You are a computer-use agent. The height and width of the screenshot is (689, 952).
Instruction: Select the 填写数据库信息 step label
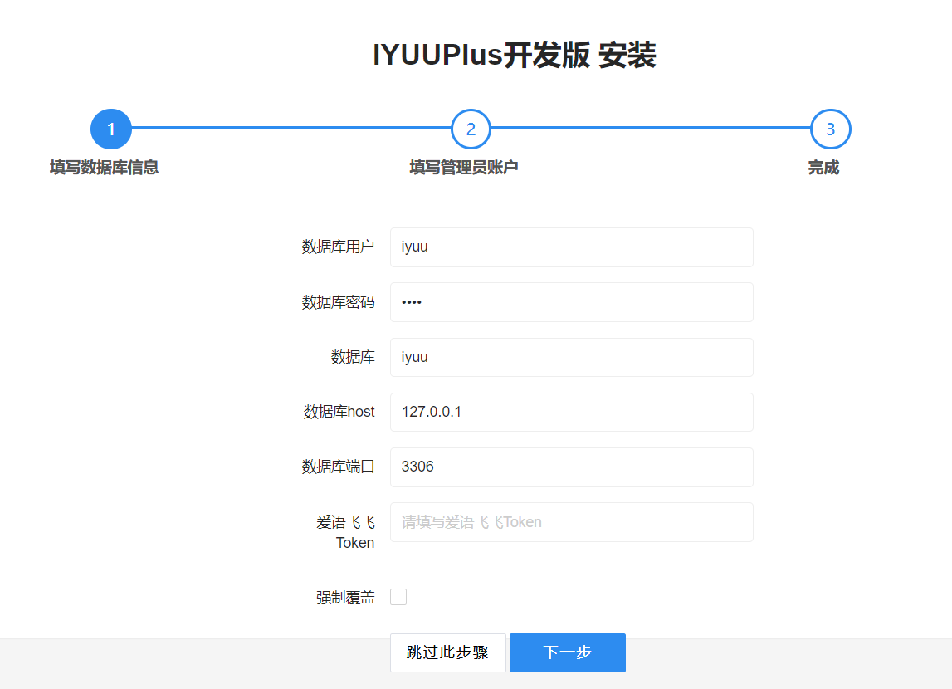click(x=104, y=168)
